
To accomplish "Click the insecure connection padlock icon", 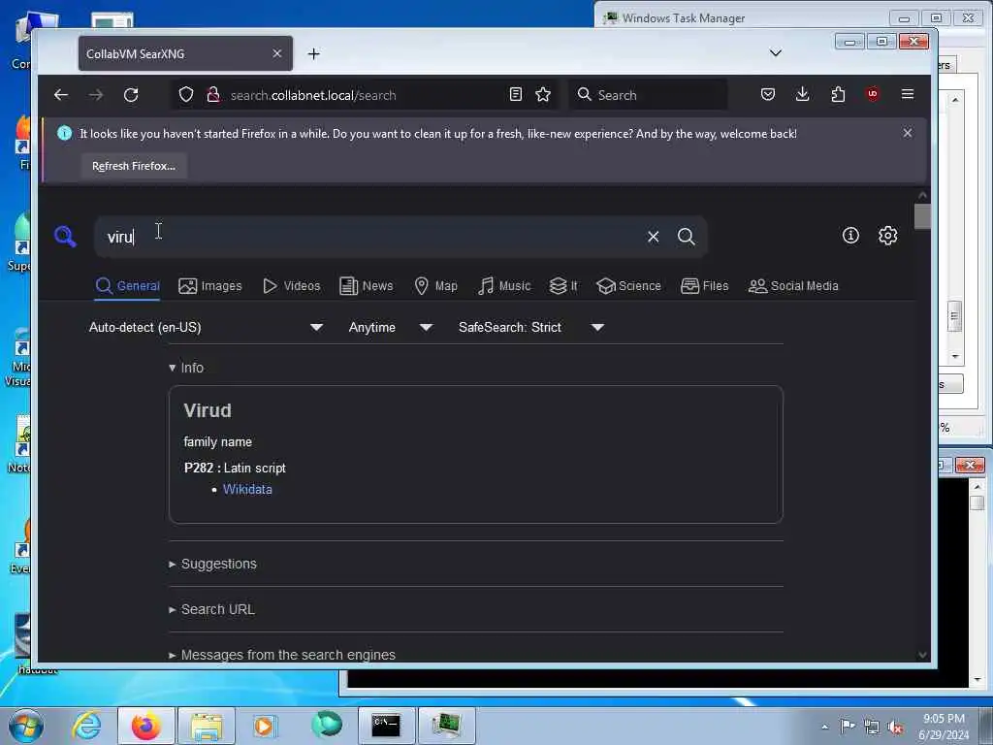I will (213, 95).
